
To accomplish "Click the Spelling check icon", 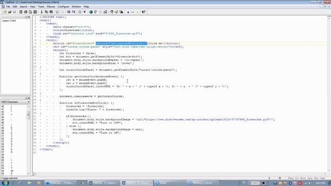I will tap(96, 12).
